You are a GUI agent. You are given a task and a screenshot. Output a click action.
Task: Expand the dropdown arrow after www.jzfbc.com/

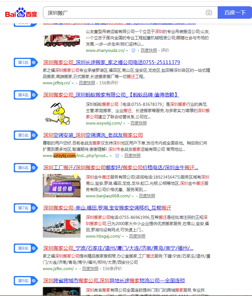click(76, 269)
